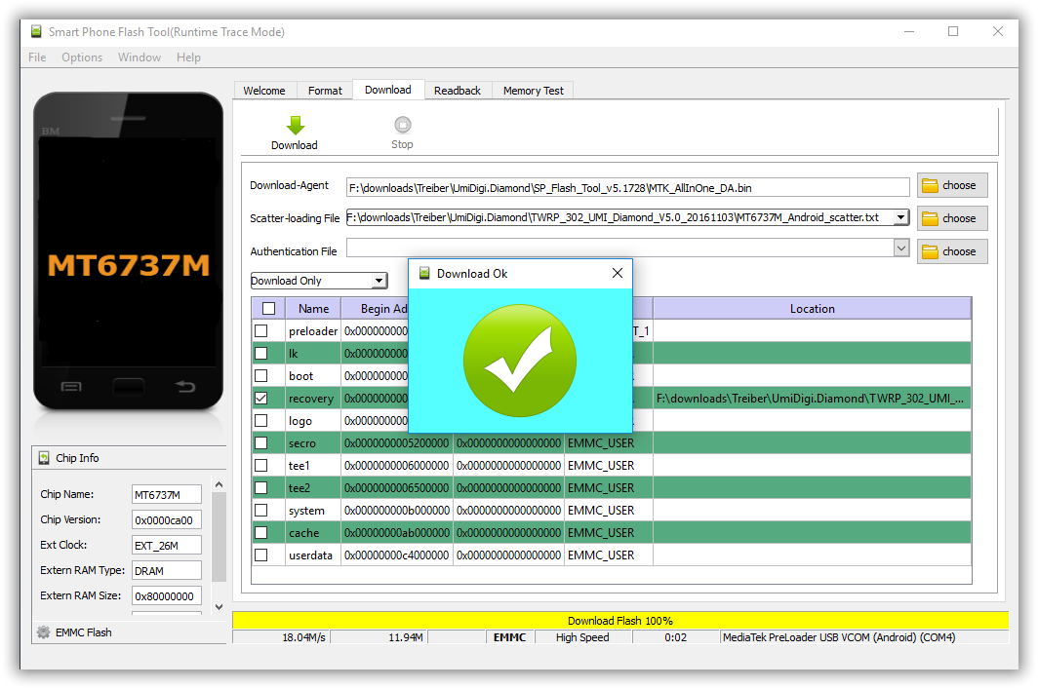The image size is (1038, 689).
Task: Open the Download Only mode dropdown
Action: point(379,281)
